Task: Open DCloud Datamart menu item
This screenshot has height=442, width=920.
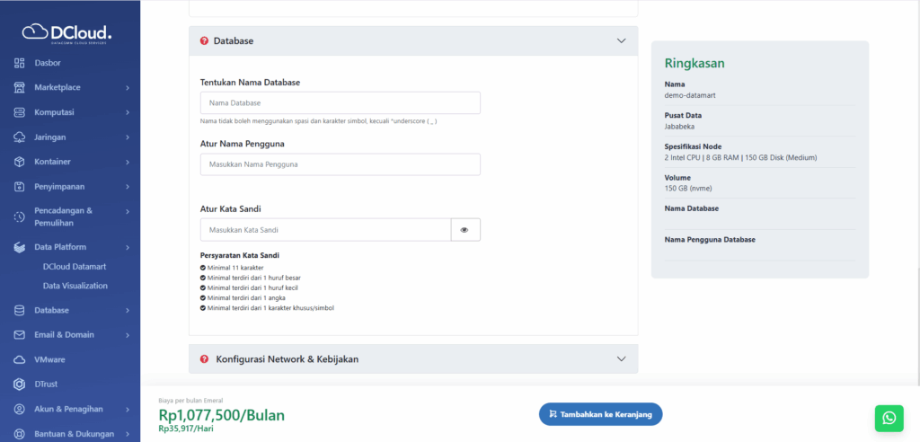Action: (x=75, y=267)
